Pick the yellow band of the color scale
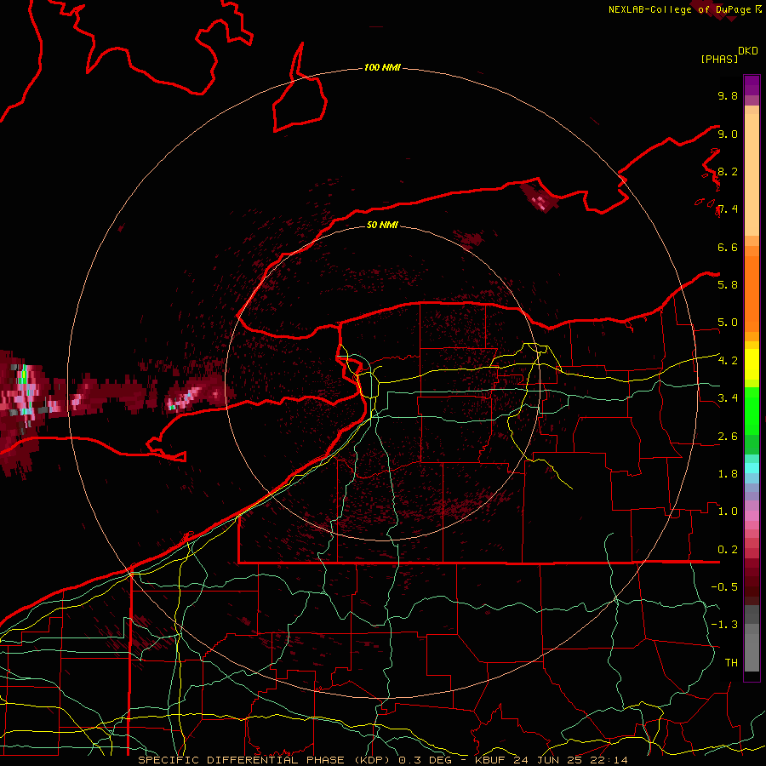The height and width of the screenshot is (766, 766). point(752,364)
